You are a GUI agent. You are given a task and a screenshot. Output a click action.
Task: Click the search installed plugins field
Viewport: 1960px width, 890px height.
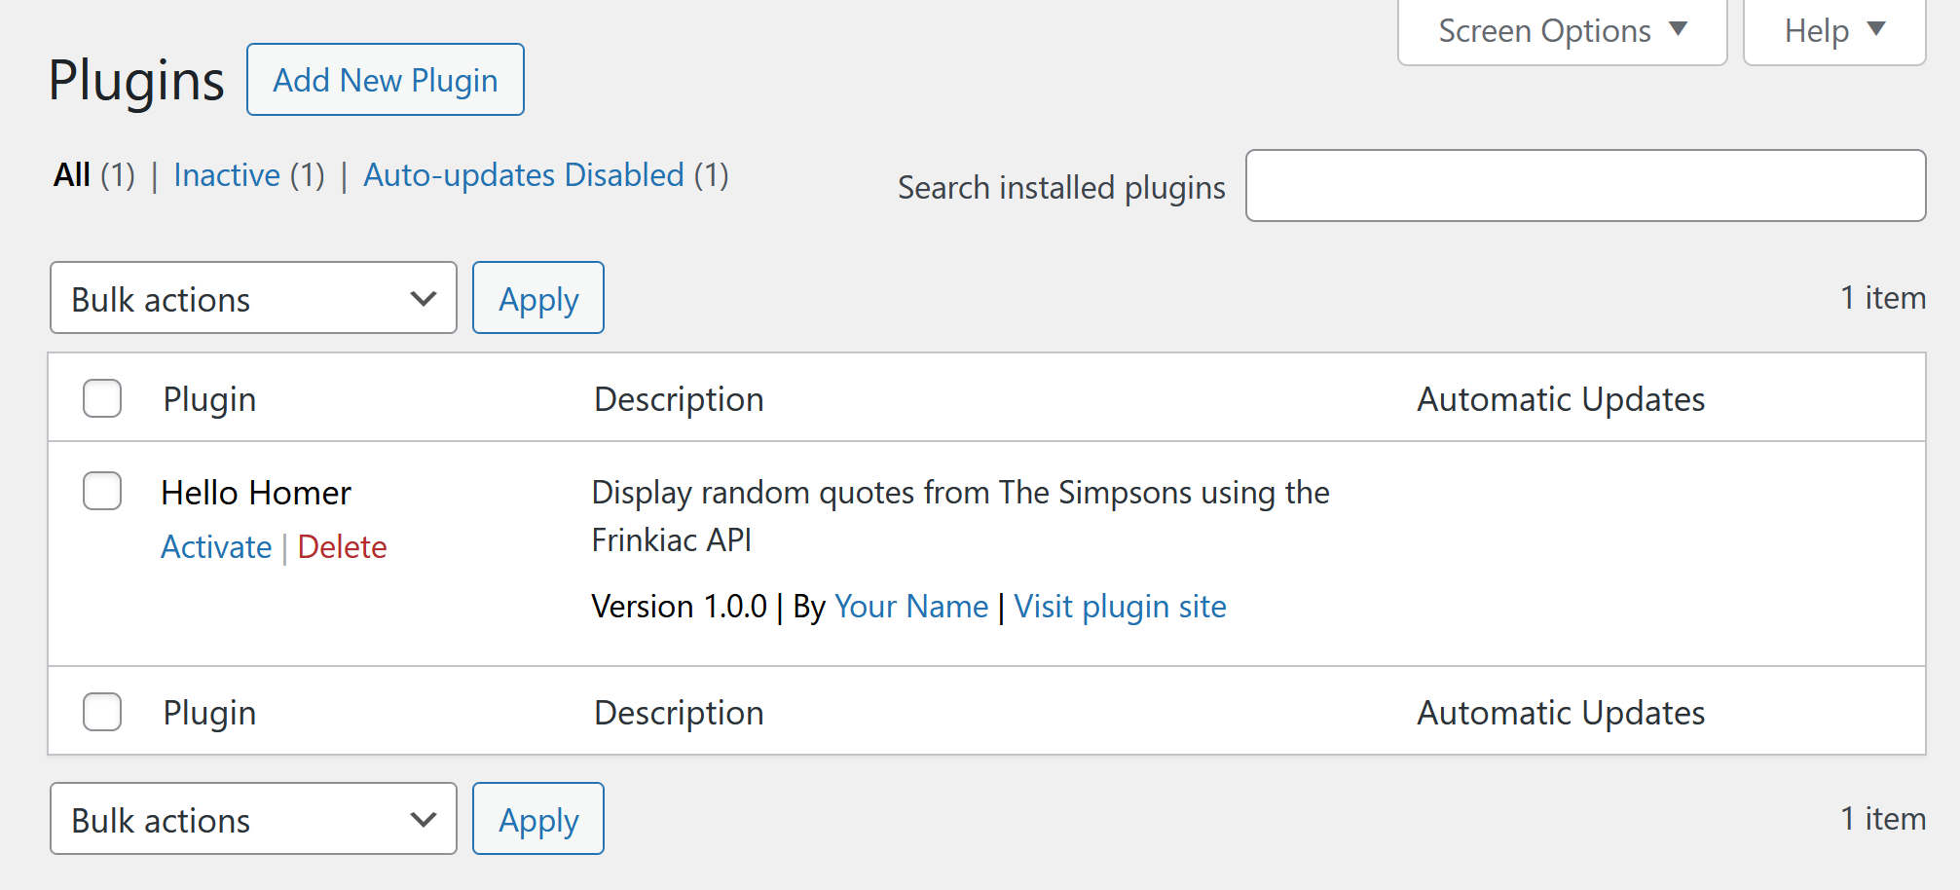1585,185
